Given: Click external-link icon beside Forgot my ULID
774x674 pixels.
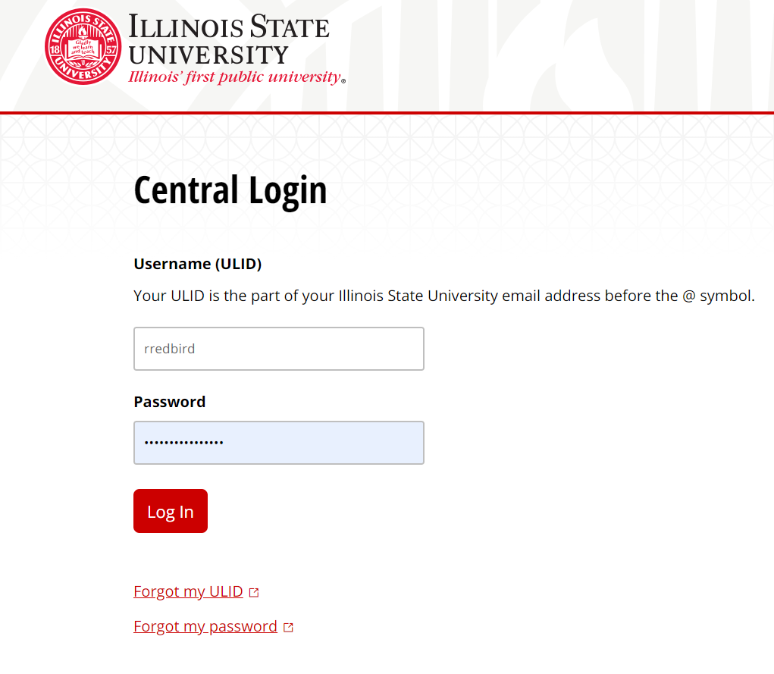Looking at the screenshot, I should click(254, 593).
